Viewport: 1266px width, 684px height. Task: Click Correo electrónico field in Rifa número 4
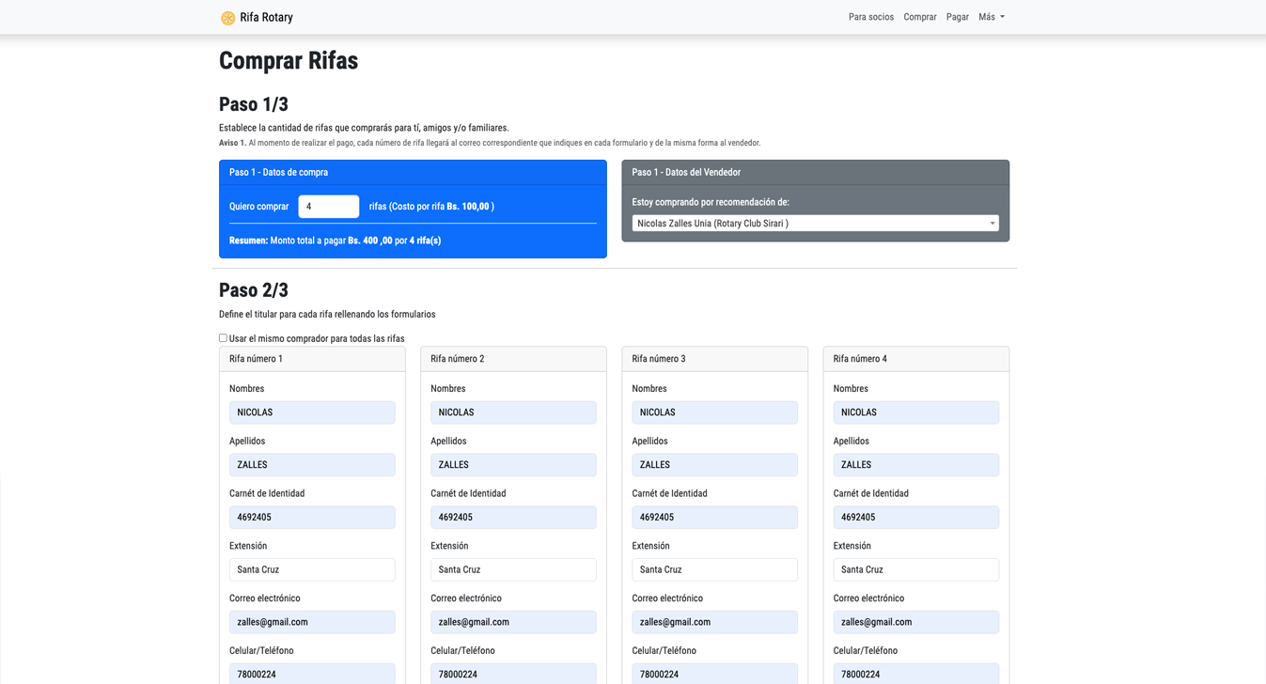tap(915, 622)
